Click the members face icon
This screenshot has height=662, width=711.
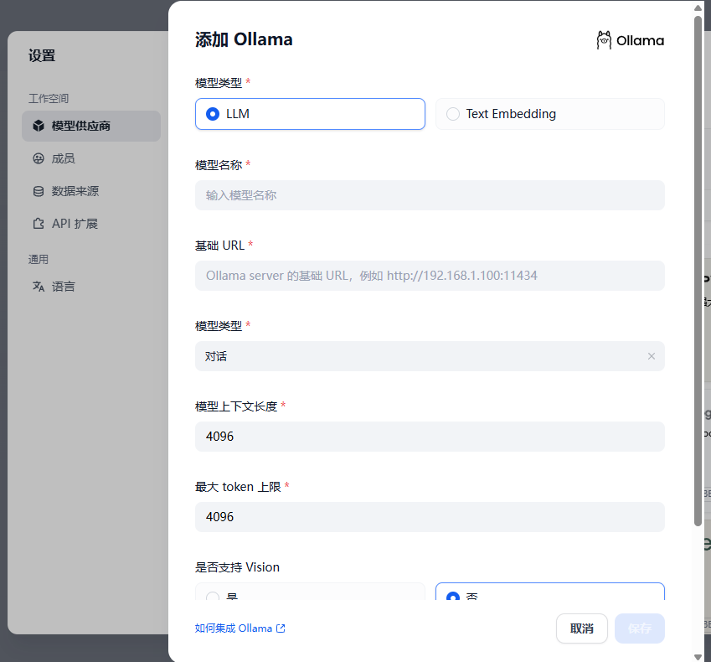click(39, 158)
